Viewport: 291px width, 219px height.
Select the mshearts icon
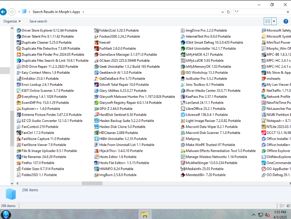[x=264, y=79]
